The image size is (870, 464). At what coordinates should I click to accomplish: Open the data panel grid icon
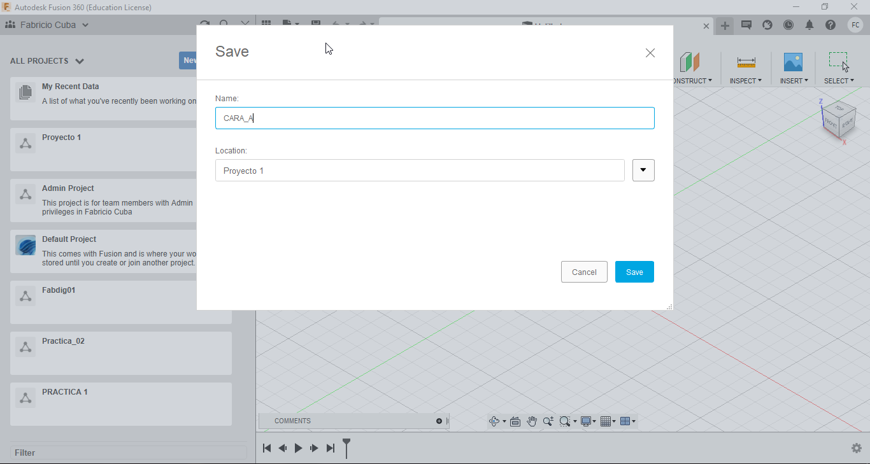266,24
